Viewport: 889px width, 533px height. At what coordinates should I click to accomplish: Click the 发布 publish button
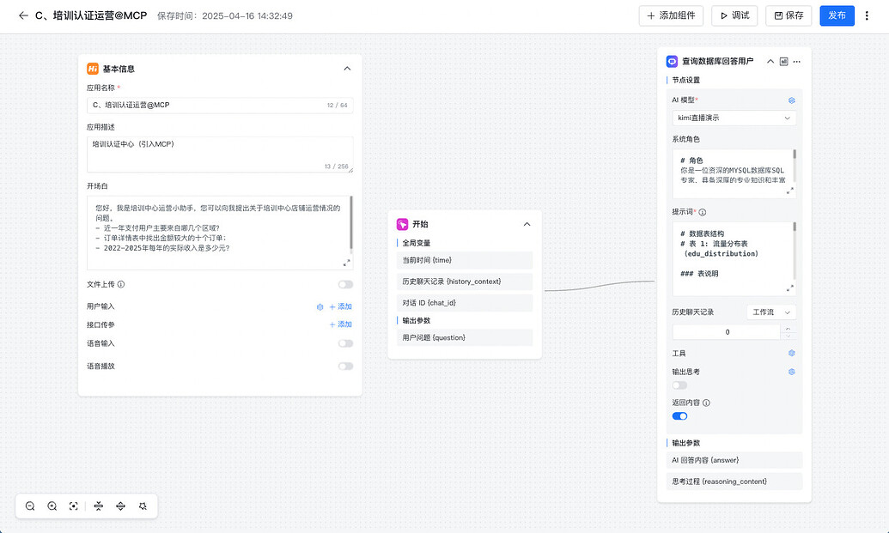[836, 15]
